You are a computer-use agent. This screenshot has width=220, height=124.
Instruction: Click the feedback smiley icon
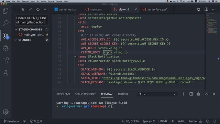208,121
